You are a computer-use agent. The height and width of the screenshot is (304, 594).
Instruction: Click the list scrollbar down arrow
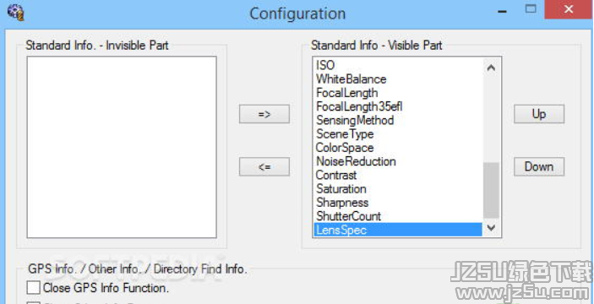[x=491, y=227]
